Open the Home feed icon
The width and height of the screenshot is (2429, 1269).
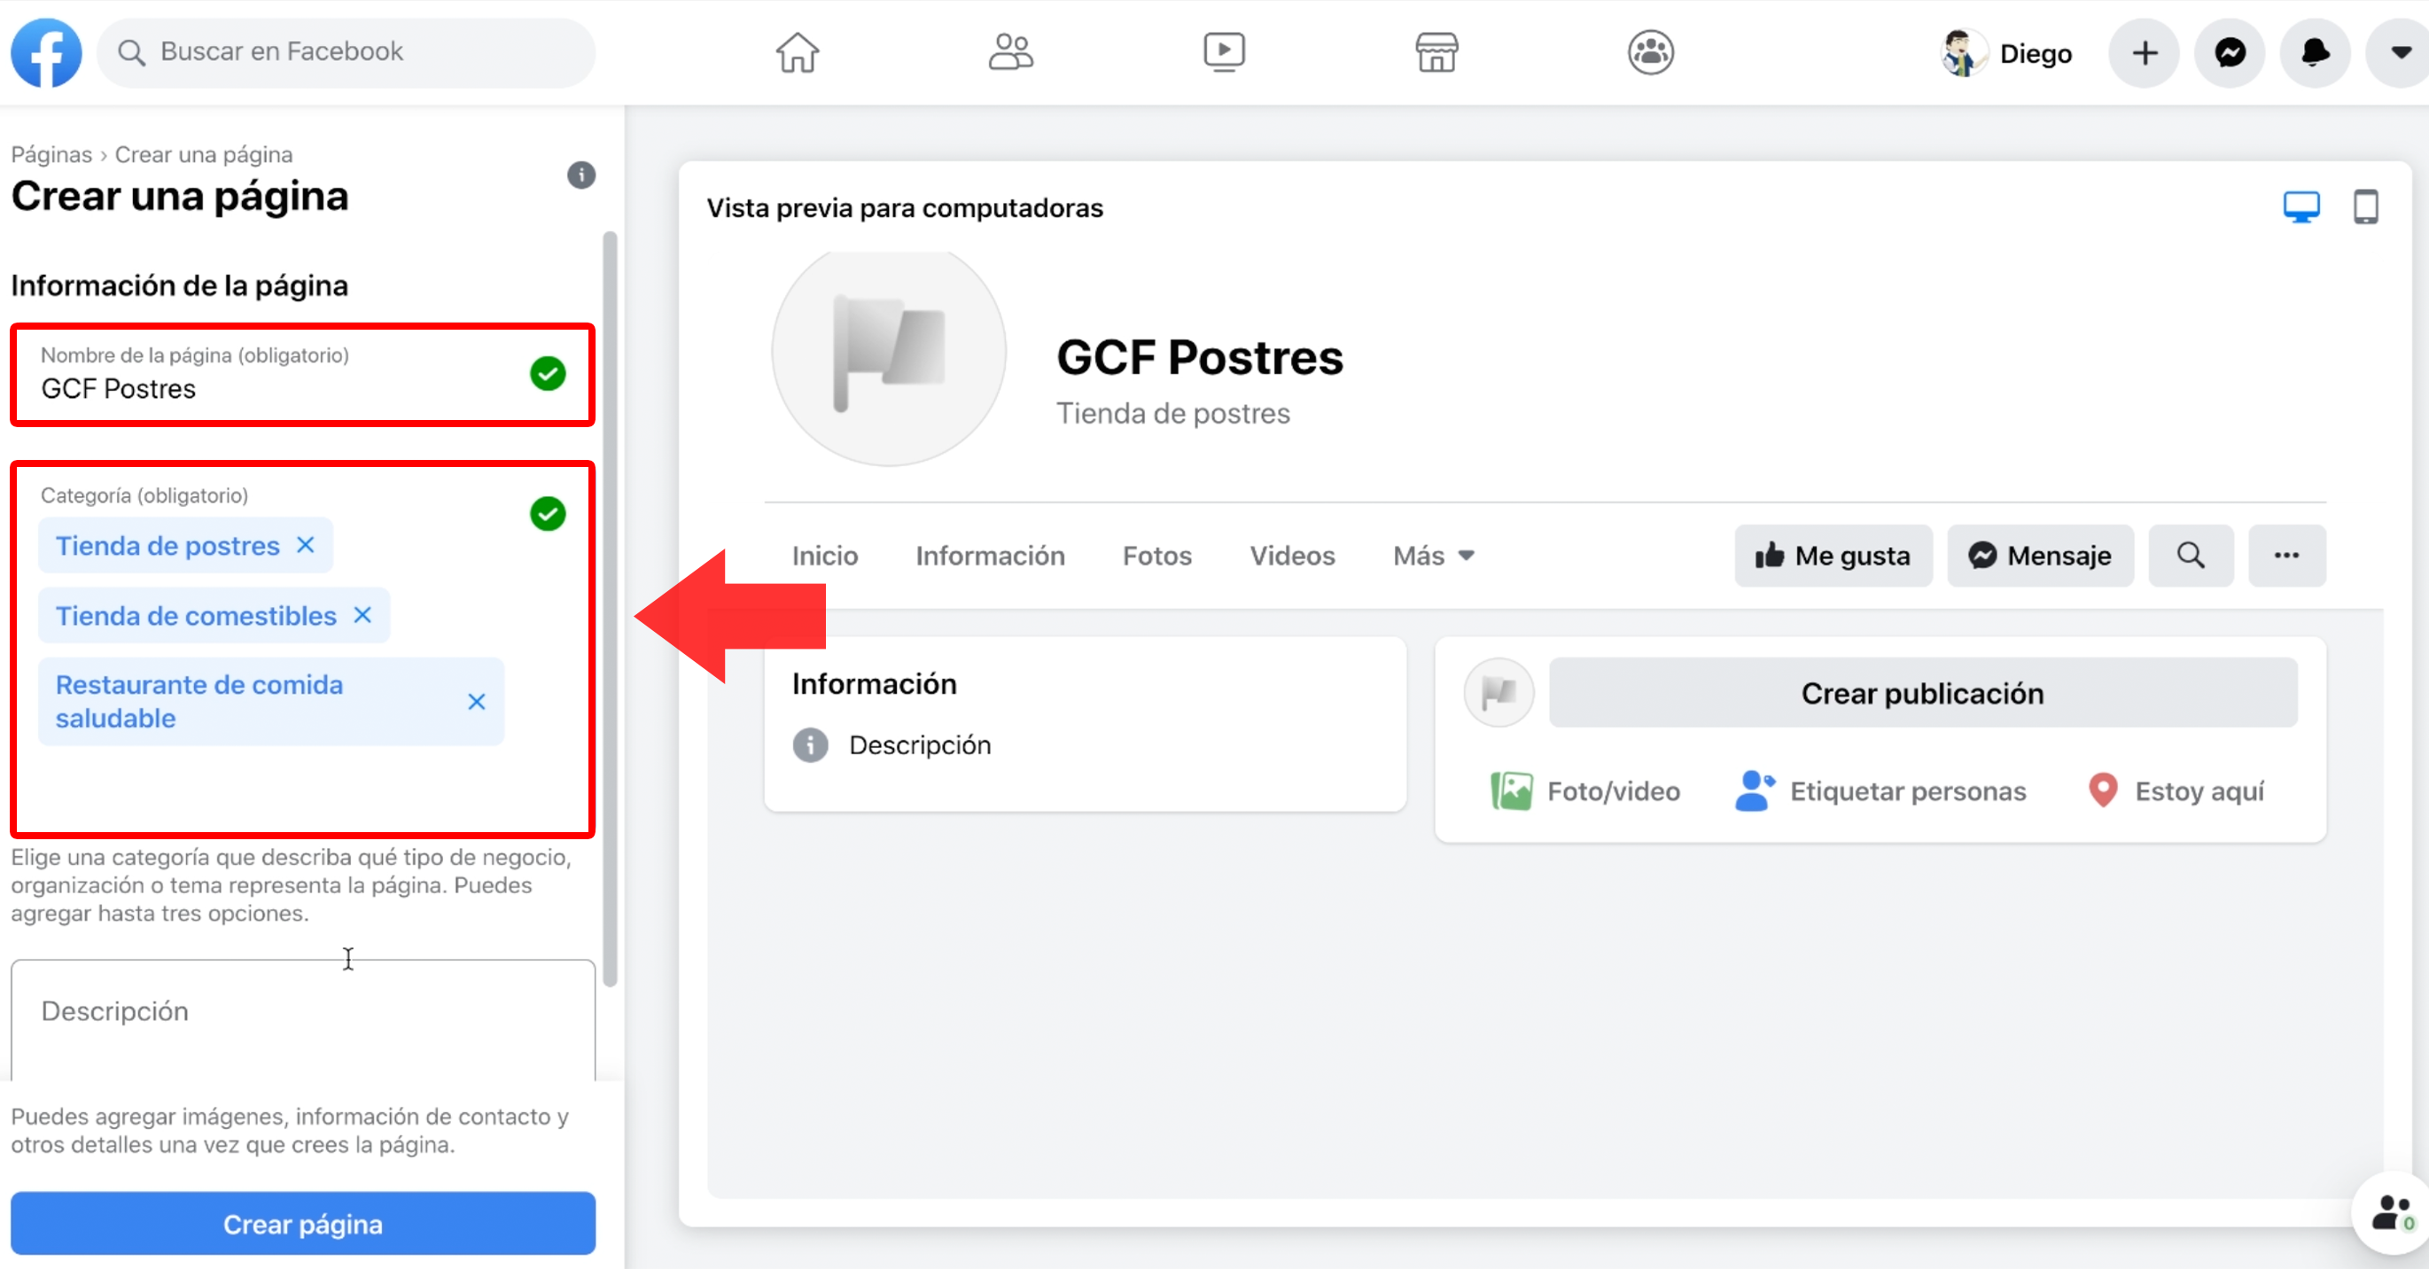click(x=797, y=53)
